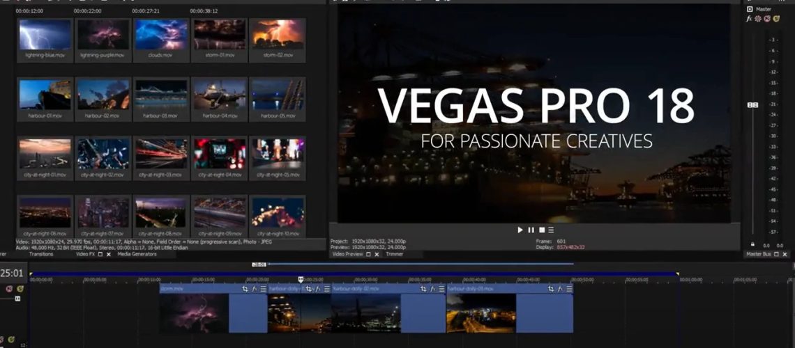Select the storm.mov clip on the timeline
This screenshot has height=348, width=795.
coord(213,308)
